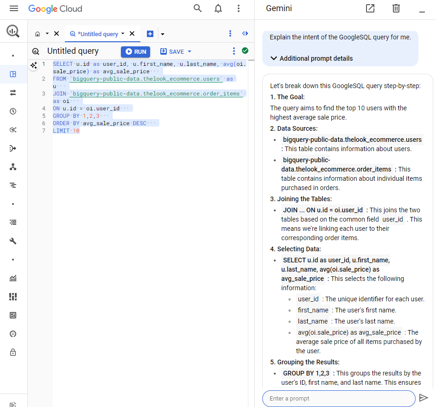The width and height of the screenshot is (436, 407).
Task: Click the users table reference in line 2
Action: pos(146,79)
